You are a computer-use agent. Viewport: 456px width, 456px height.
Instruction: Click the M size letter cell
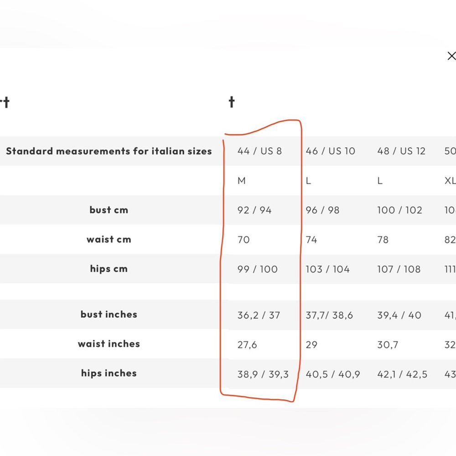(242, 181)
